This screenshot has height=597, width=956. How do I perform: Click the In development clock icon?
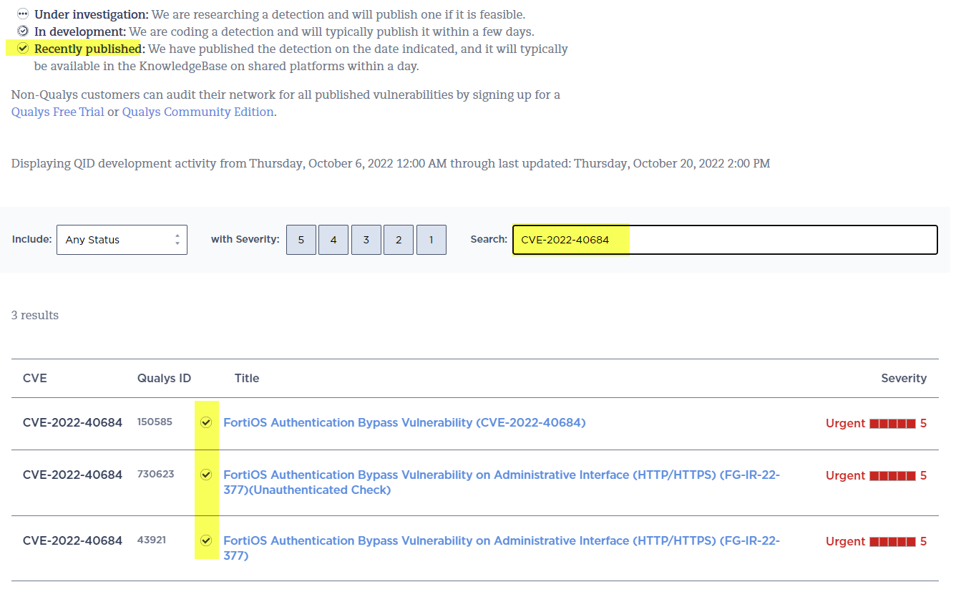[x=21, y=31]
